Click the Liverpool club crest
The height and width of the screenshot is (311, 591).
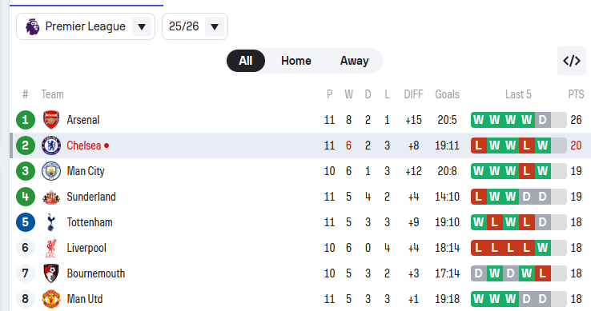(51, 248)
